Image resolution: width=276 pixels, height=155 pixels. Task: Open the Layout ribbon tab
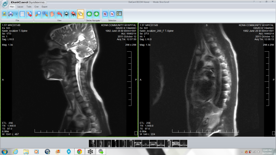tap(20, 7)
